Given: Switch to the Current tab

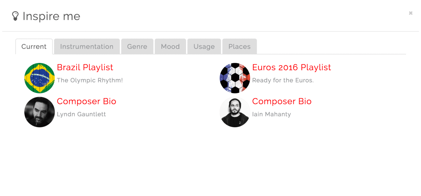Looking at the screenshot, I should point(34,47).
